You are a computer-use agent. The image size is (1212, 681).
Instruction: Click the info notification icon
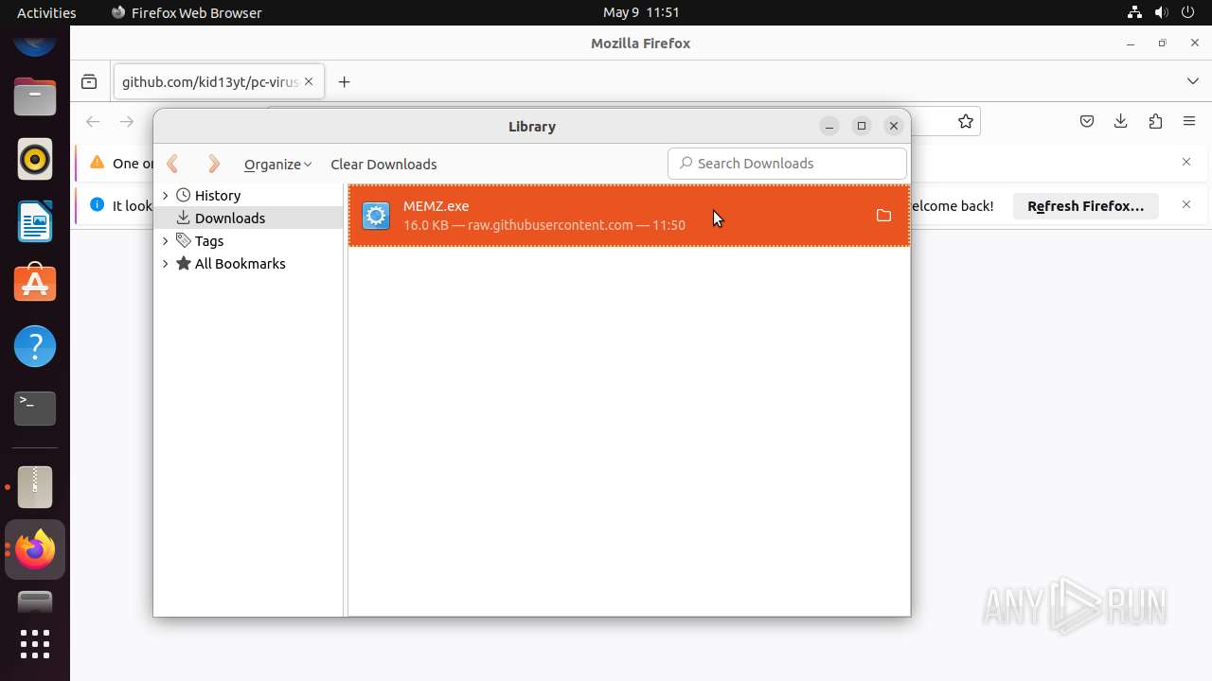click(97, 205)
